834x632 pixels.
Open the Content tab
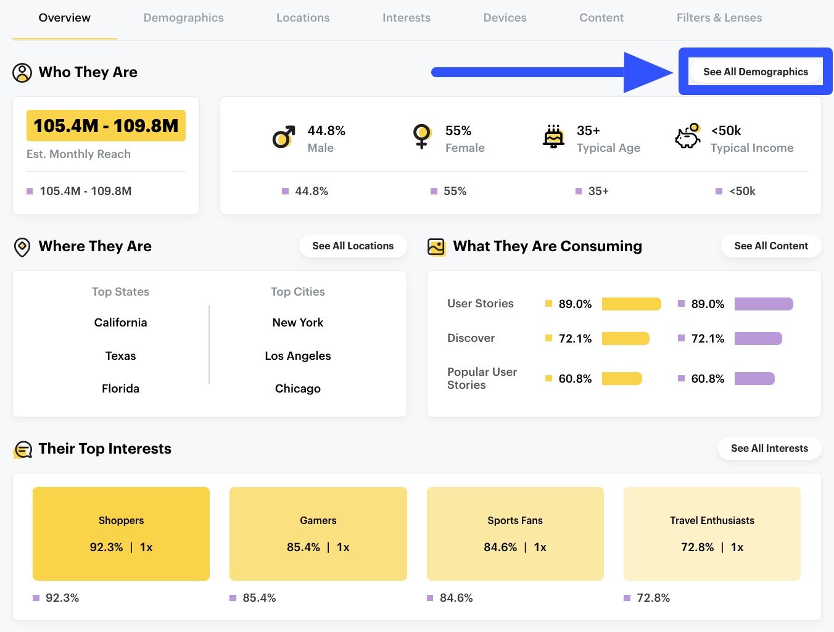coord(601,17)
